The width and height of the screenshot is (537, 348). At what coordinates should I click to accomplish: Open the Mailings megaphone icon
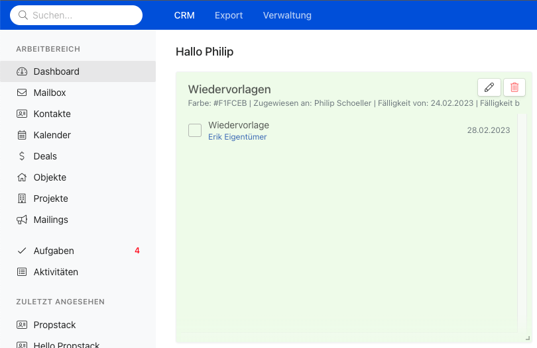[22, 220]
